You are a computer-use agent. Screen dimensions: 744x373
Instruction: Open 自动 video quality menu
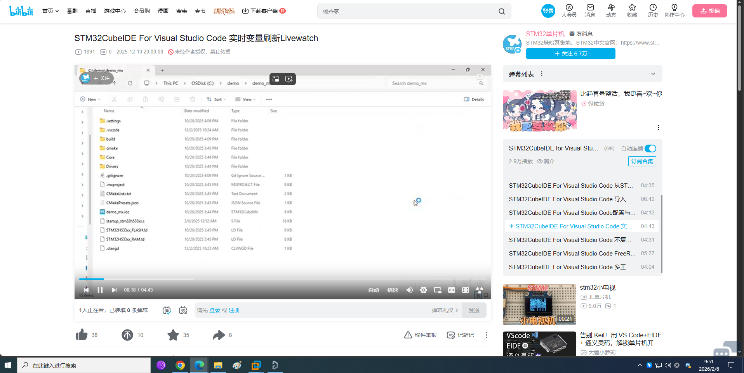click(374, 290)
